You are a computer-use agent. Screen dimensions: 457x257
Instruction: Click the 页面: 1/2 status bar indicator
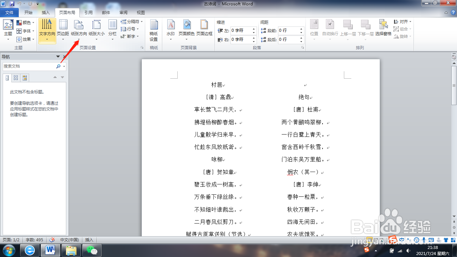click(x=11, y=240)
